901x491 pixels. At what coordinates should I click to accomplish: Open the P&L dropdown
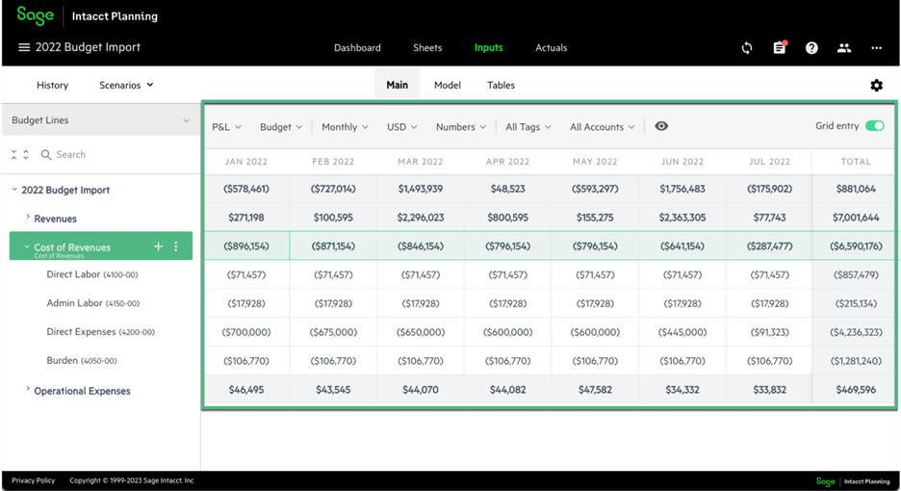(226, 126)
